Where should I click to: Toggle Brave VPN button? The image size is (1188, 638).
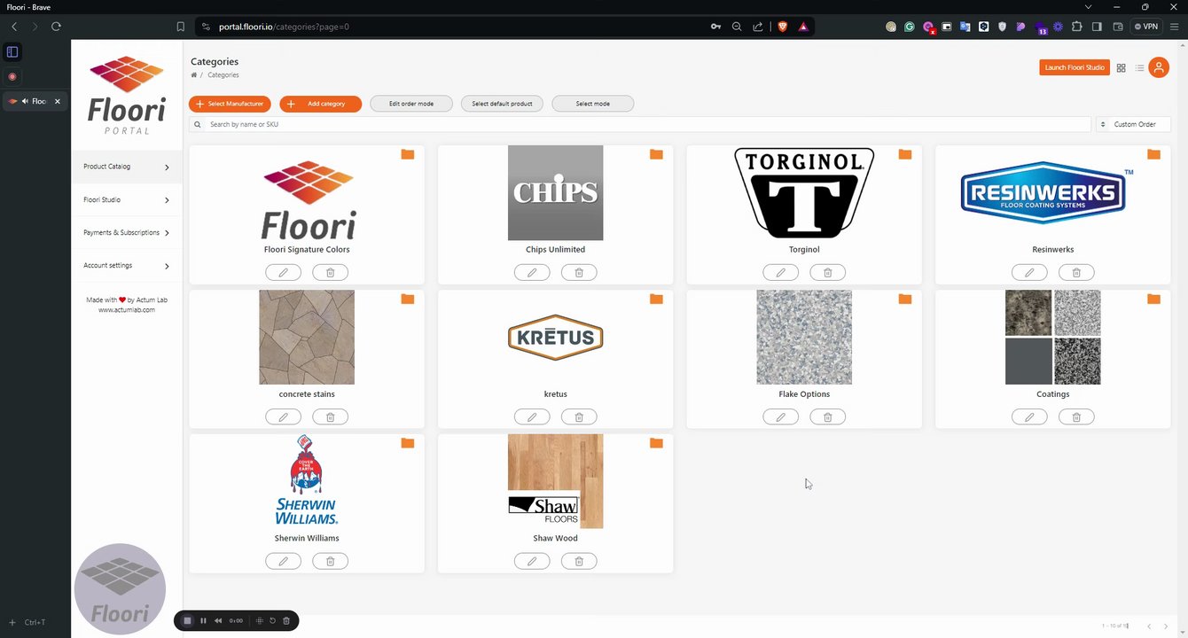click(x=1147, y=27)
